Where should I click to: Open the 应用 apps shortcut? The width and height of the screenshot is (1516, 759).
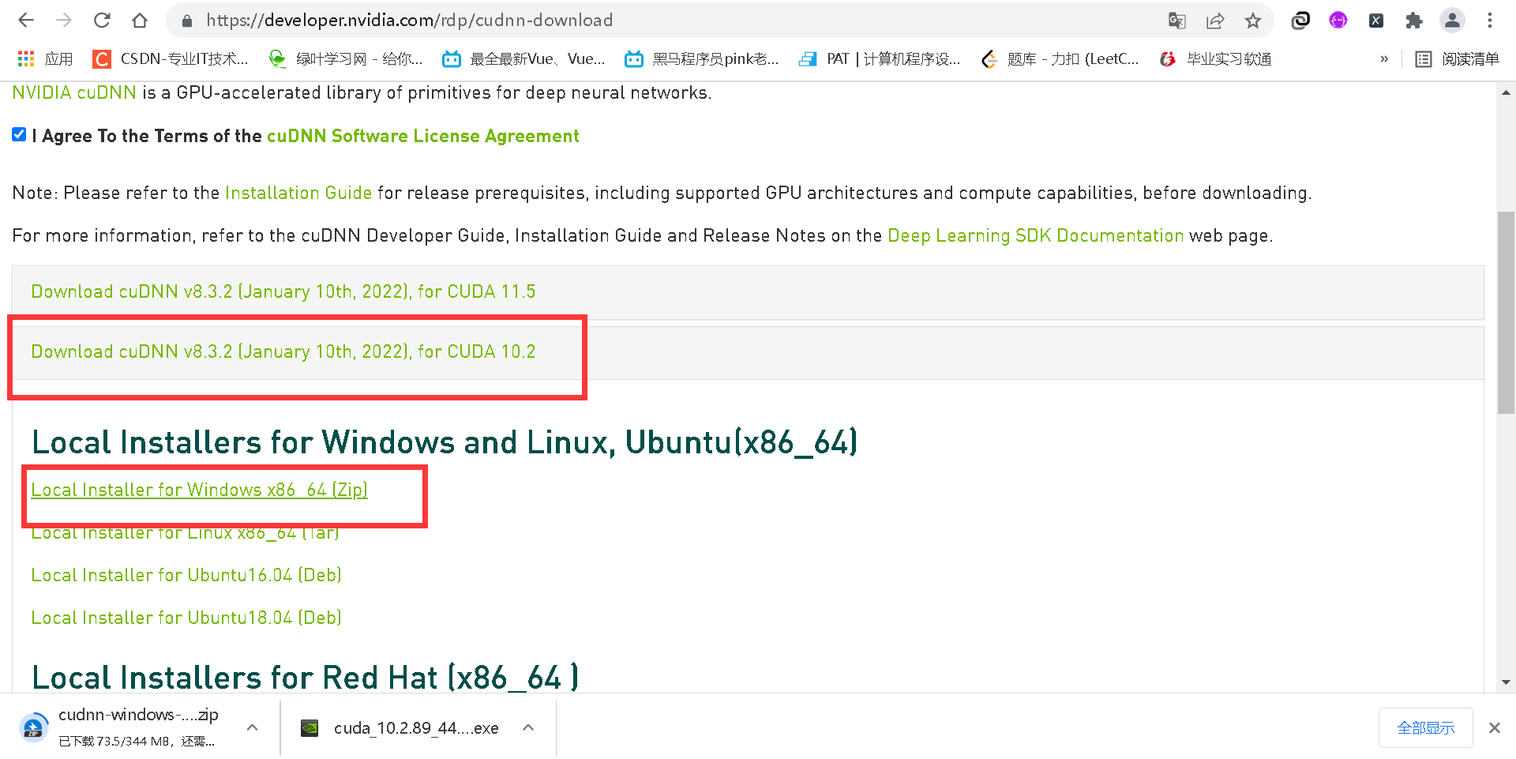click(x=45, y=59)
